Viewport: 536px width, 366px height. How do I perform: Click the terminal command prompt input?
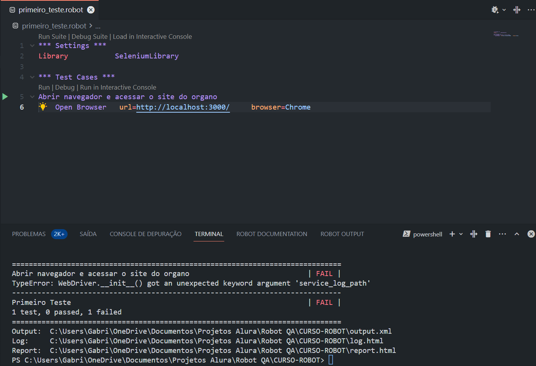tap(331, 360)
